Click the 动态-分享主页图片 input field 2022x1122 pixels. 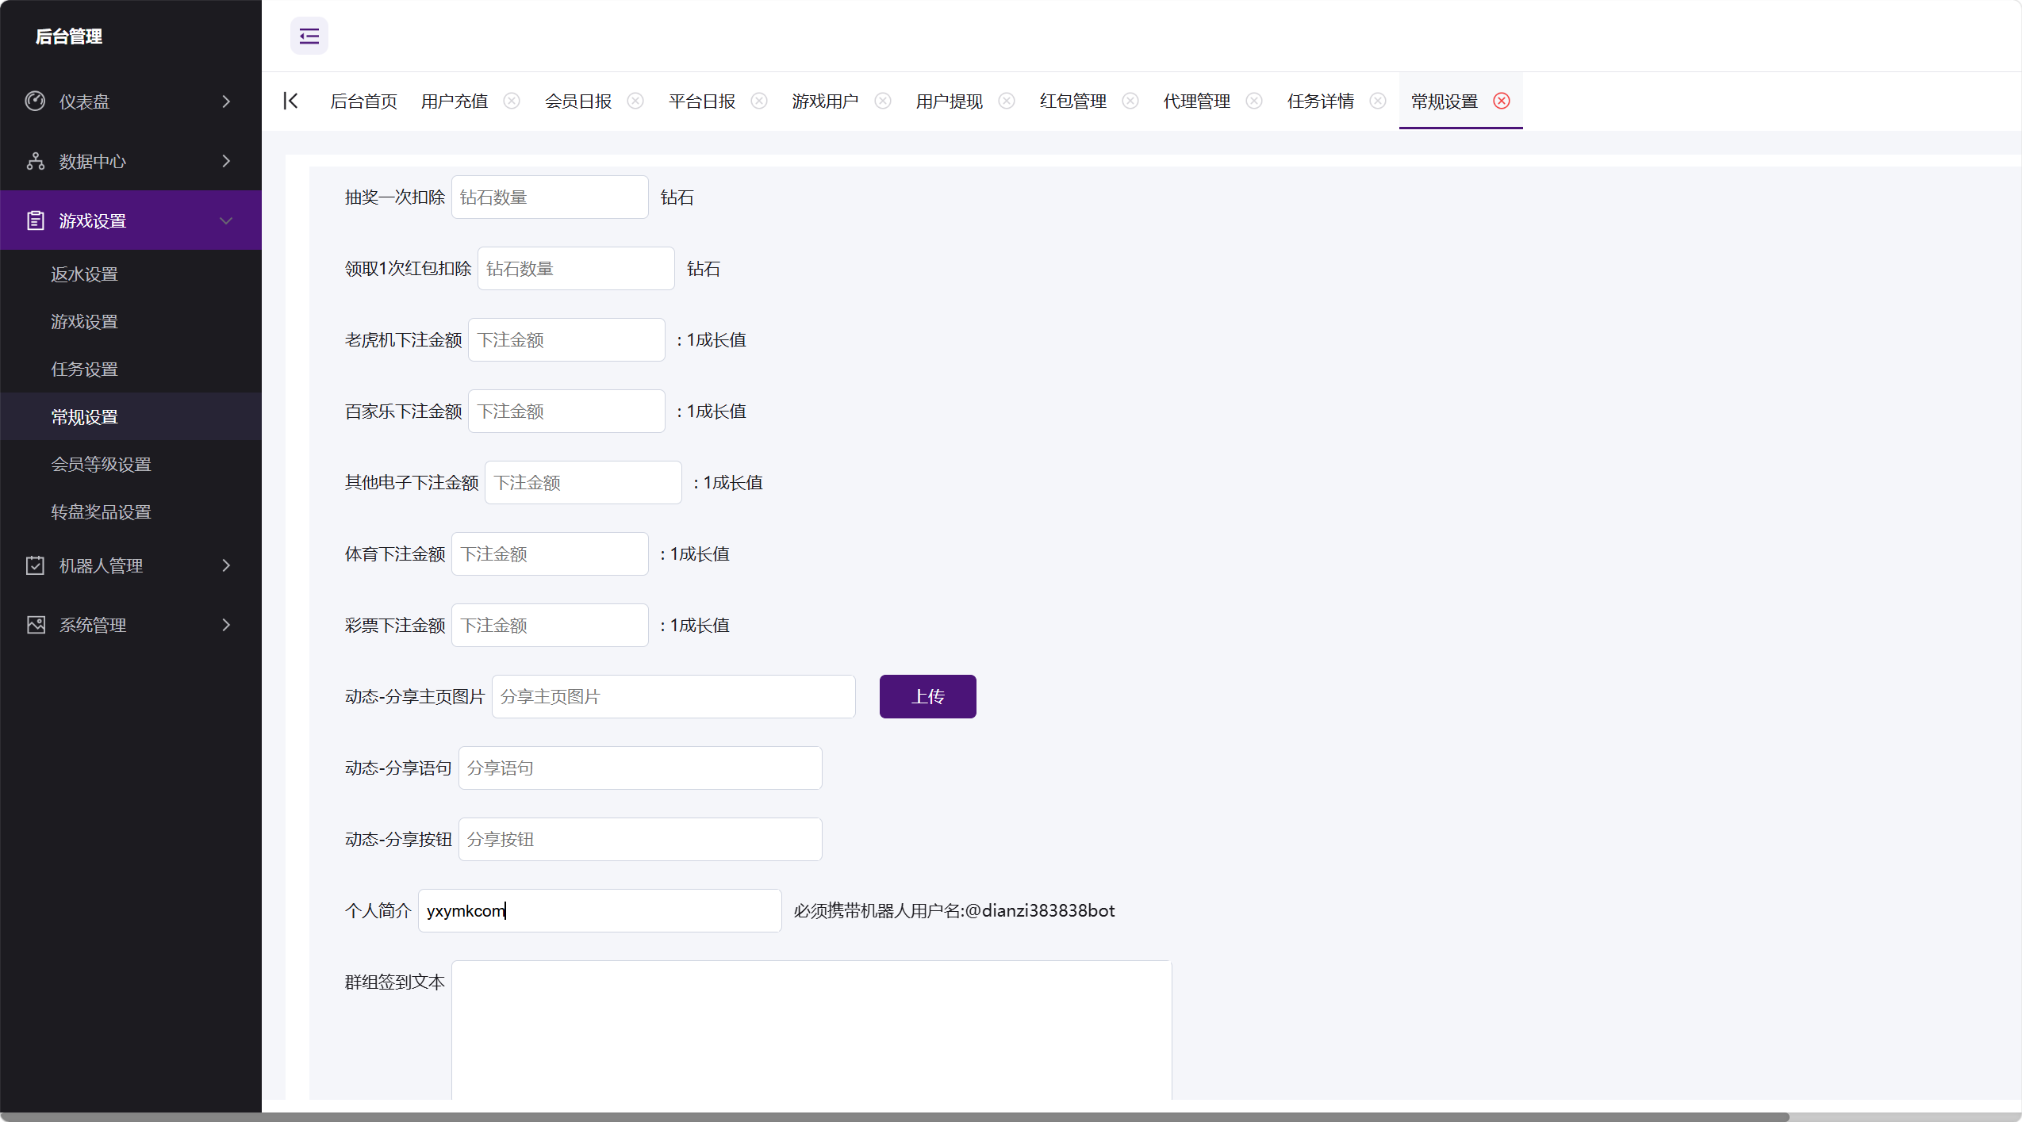tap(673, 696)
